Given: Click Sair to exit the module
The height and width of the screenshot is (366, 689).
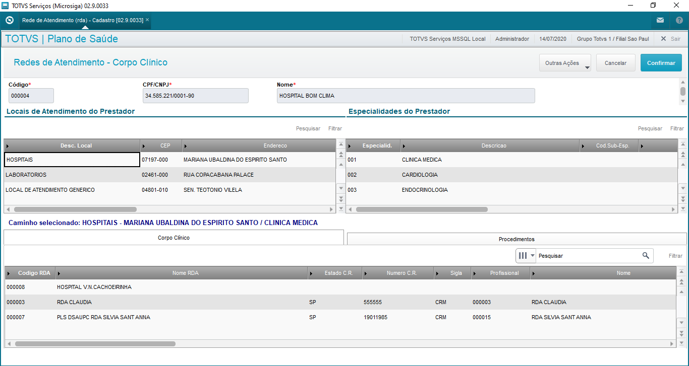Looking at the screenshot, I should pos(671,39).
